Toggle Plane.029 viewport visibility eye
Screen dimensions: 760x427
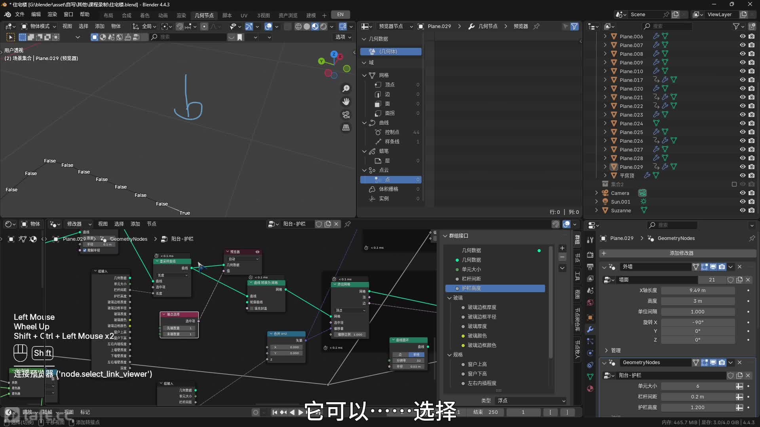pyautogui.click(x=743, y=167)
